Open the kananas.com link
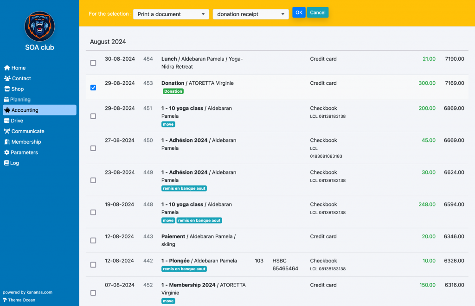475x306 pixels. tap(39, 293)
